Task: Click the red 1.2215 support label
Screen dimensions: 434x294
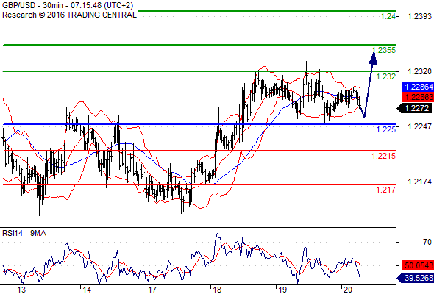Action: pyautogui.click(x=384, y=156)
